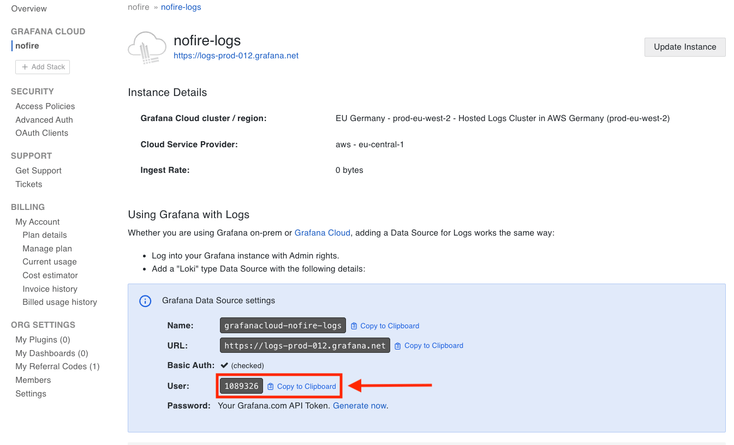Click the Basic Auth checked indicator
This screenshot has height=445, width=734.
[x=242, y=365]
